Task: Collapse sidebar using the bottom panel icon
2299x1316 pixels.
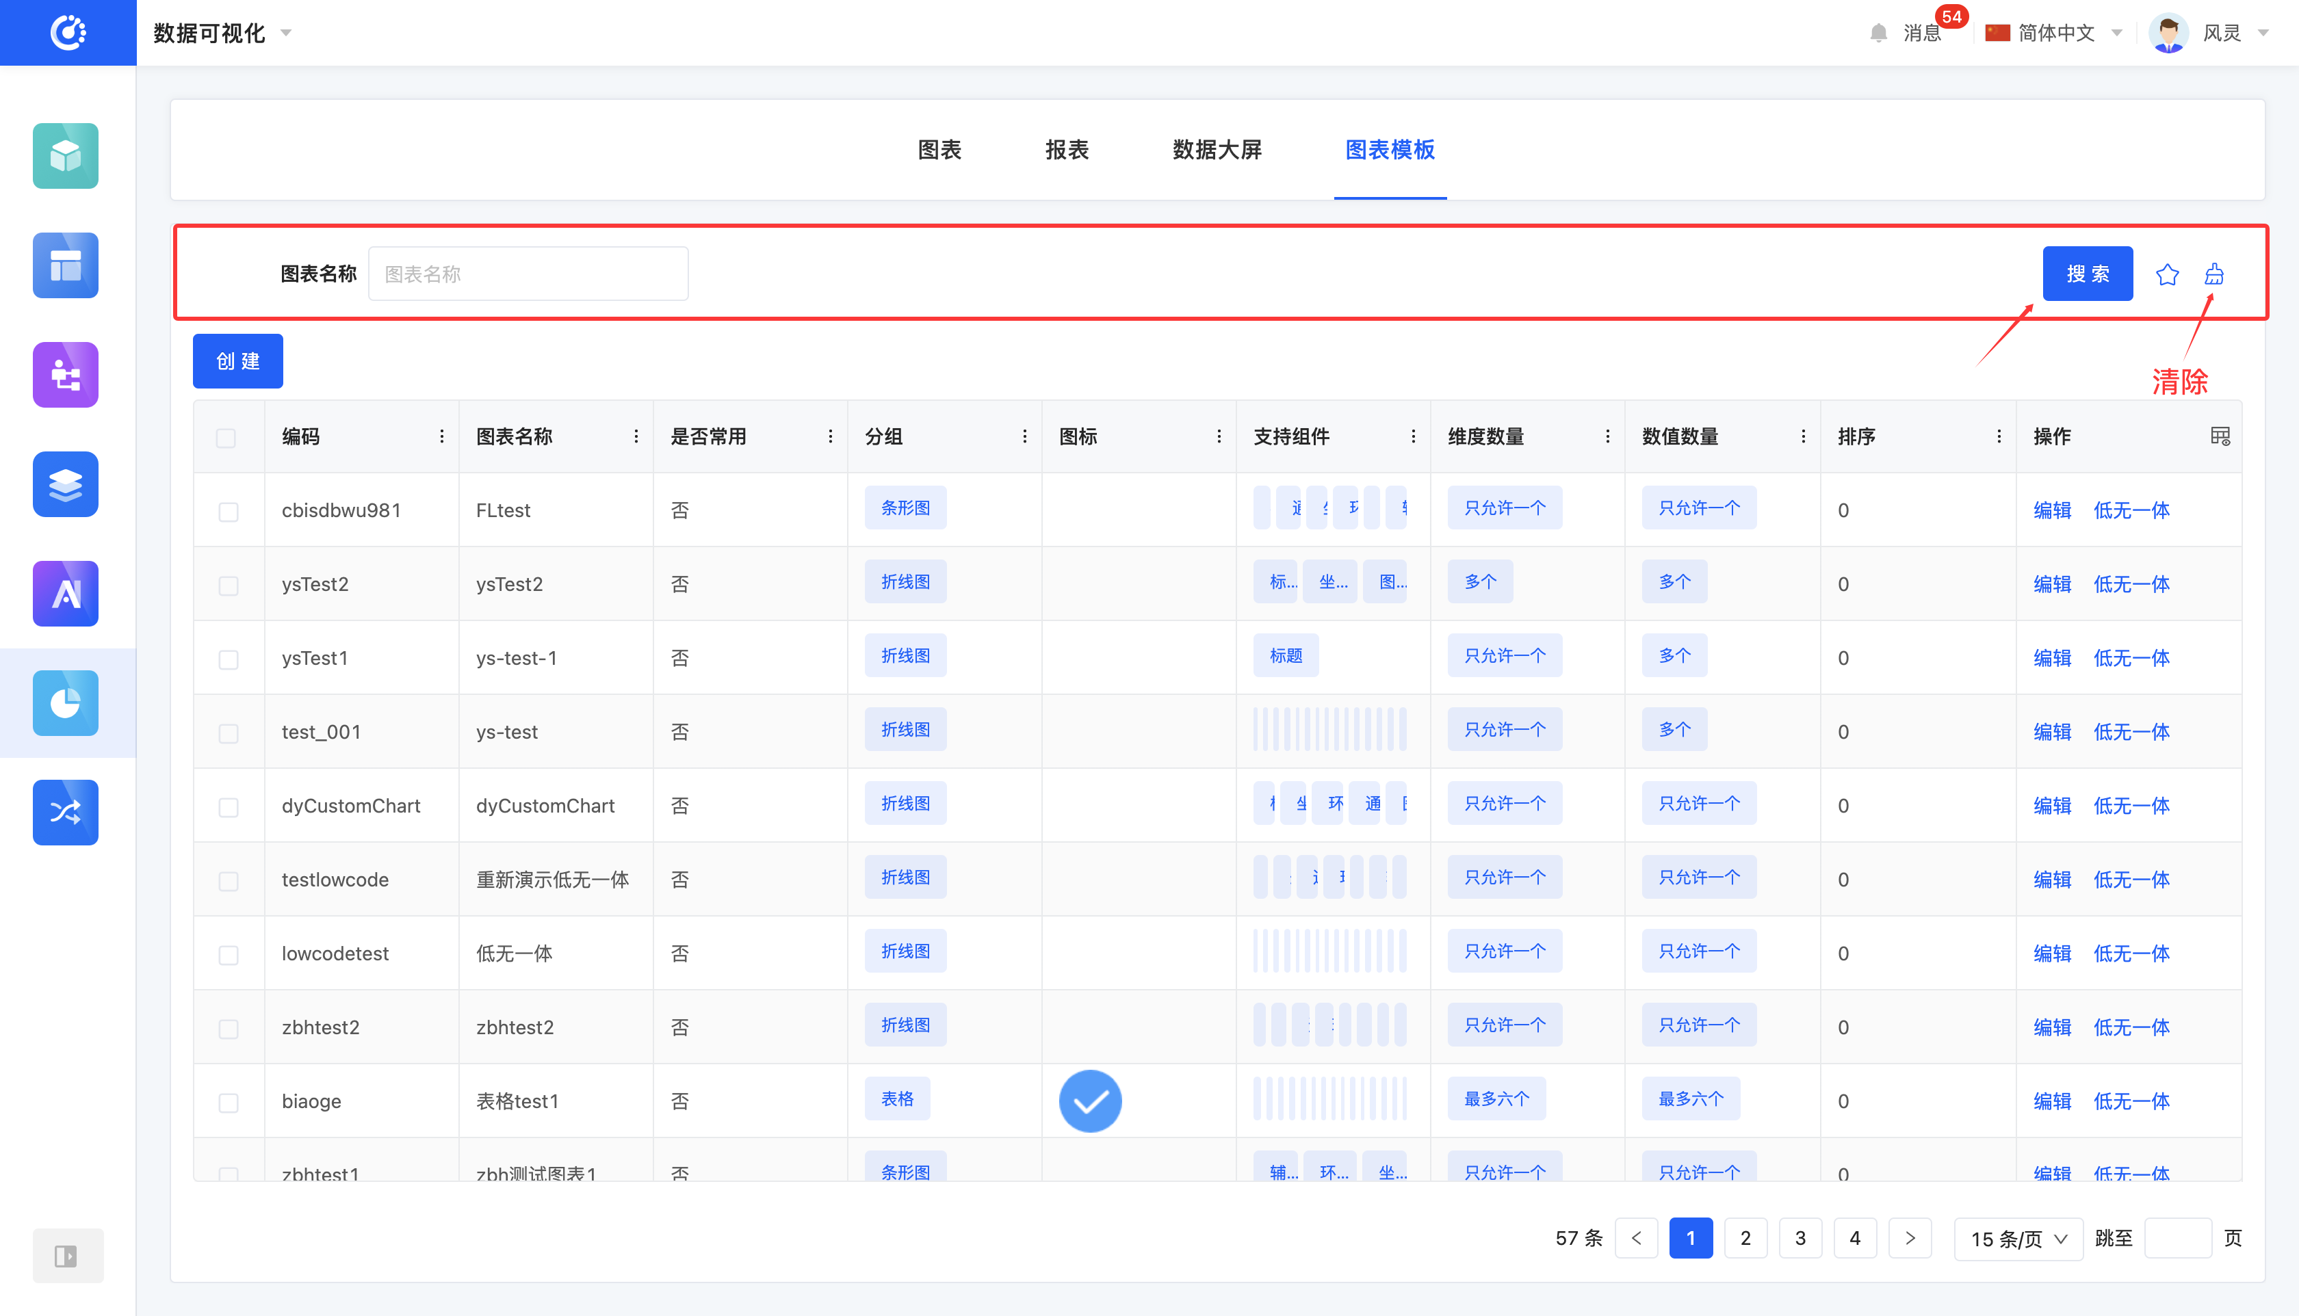Action: tap(67, 1255)
